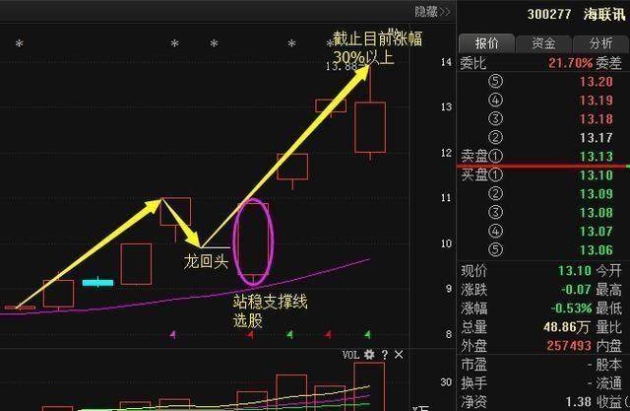Switch to the 分析 tab

[x=600, y=43]
